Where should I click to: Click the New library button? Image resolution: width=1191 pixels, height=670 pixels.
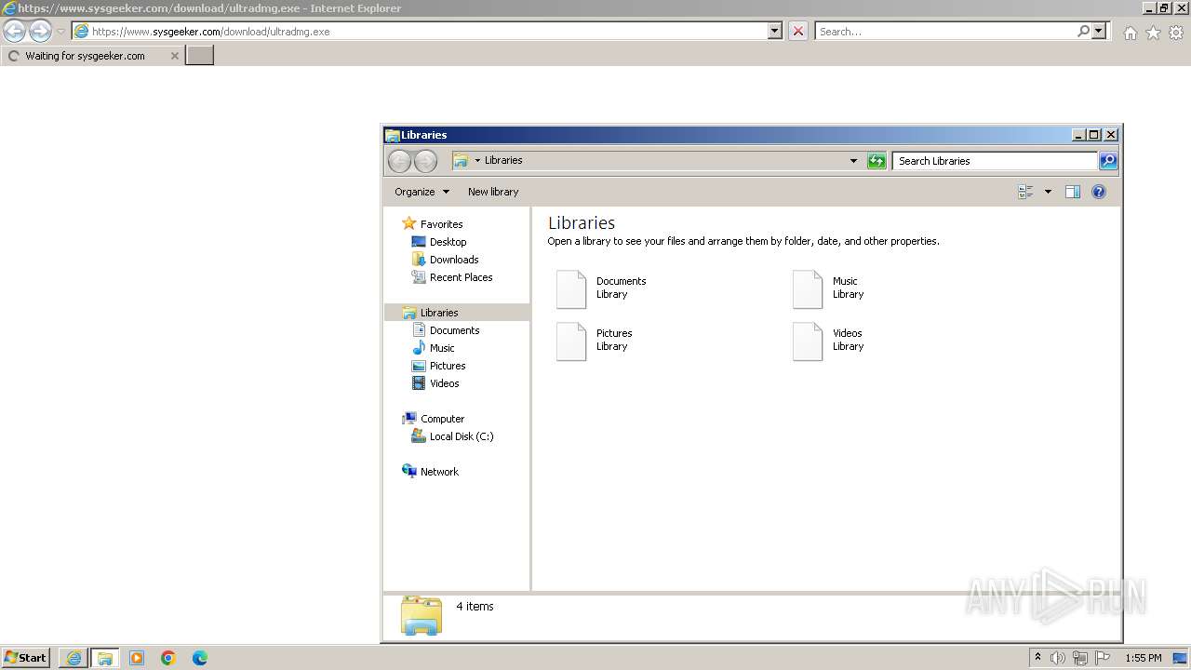(493, 192)
